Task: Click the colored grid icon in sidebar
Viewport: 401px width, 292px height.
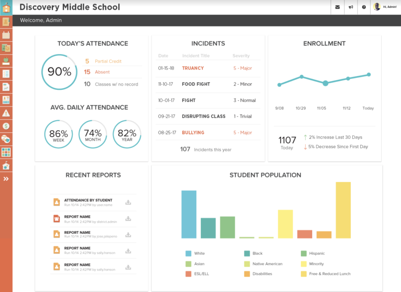Action: [x=6, y=152]
